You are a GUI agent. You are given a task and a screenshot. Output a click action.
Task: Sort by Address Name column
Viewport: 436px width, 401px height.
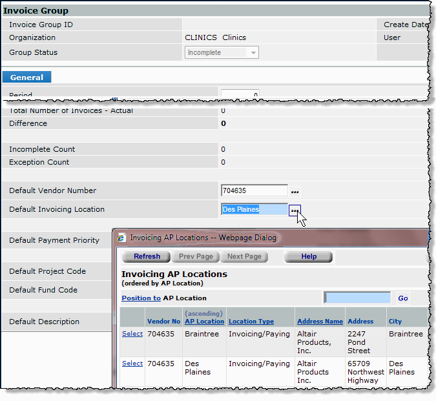click(x=319, y=321)
